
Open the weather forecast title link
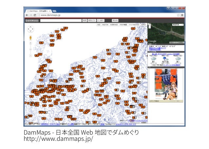coord(166,54)
